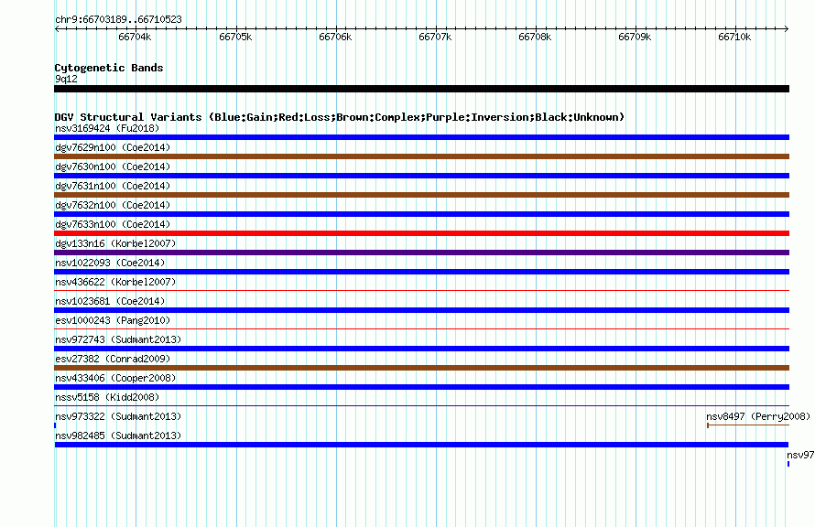The image size is (815, 527).
Task: Open the dgv7632n100 (Coe2014) variant label
Action: tap(113, 205)
